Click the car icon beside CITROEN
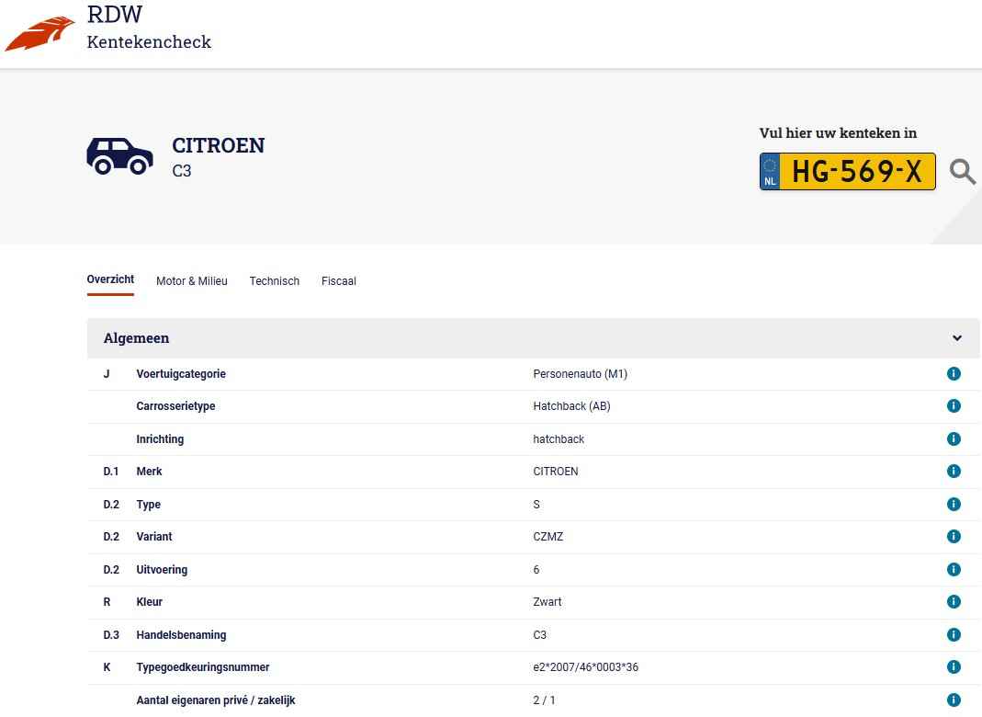 point(119,156)
